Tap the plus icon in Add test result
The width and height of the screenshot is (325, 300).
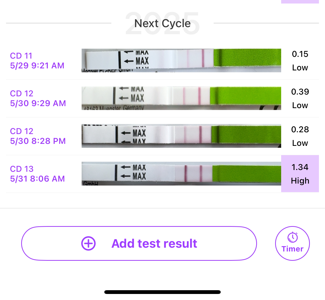[x=88, y=243]
